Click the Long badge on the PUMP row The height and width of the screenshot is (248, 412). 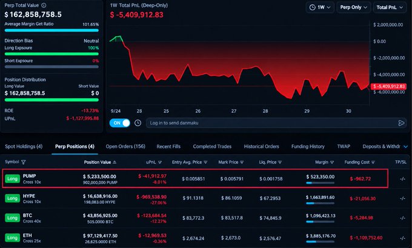click(x=12, y=179)
